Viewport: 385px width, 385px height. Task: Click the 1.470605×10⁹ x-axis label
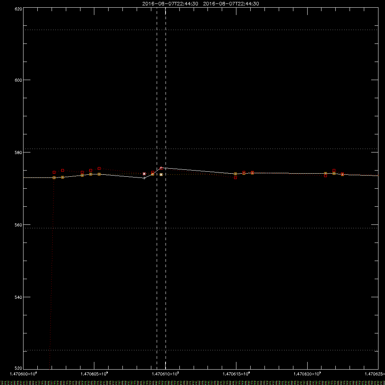pos(94,374)
